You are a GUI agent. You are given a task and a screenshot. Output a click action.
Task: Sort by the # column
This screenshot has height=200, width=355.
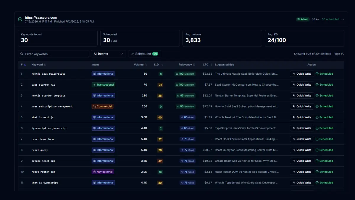(23, 65)
